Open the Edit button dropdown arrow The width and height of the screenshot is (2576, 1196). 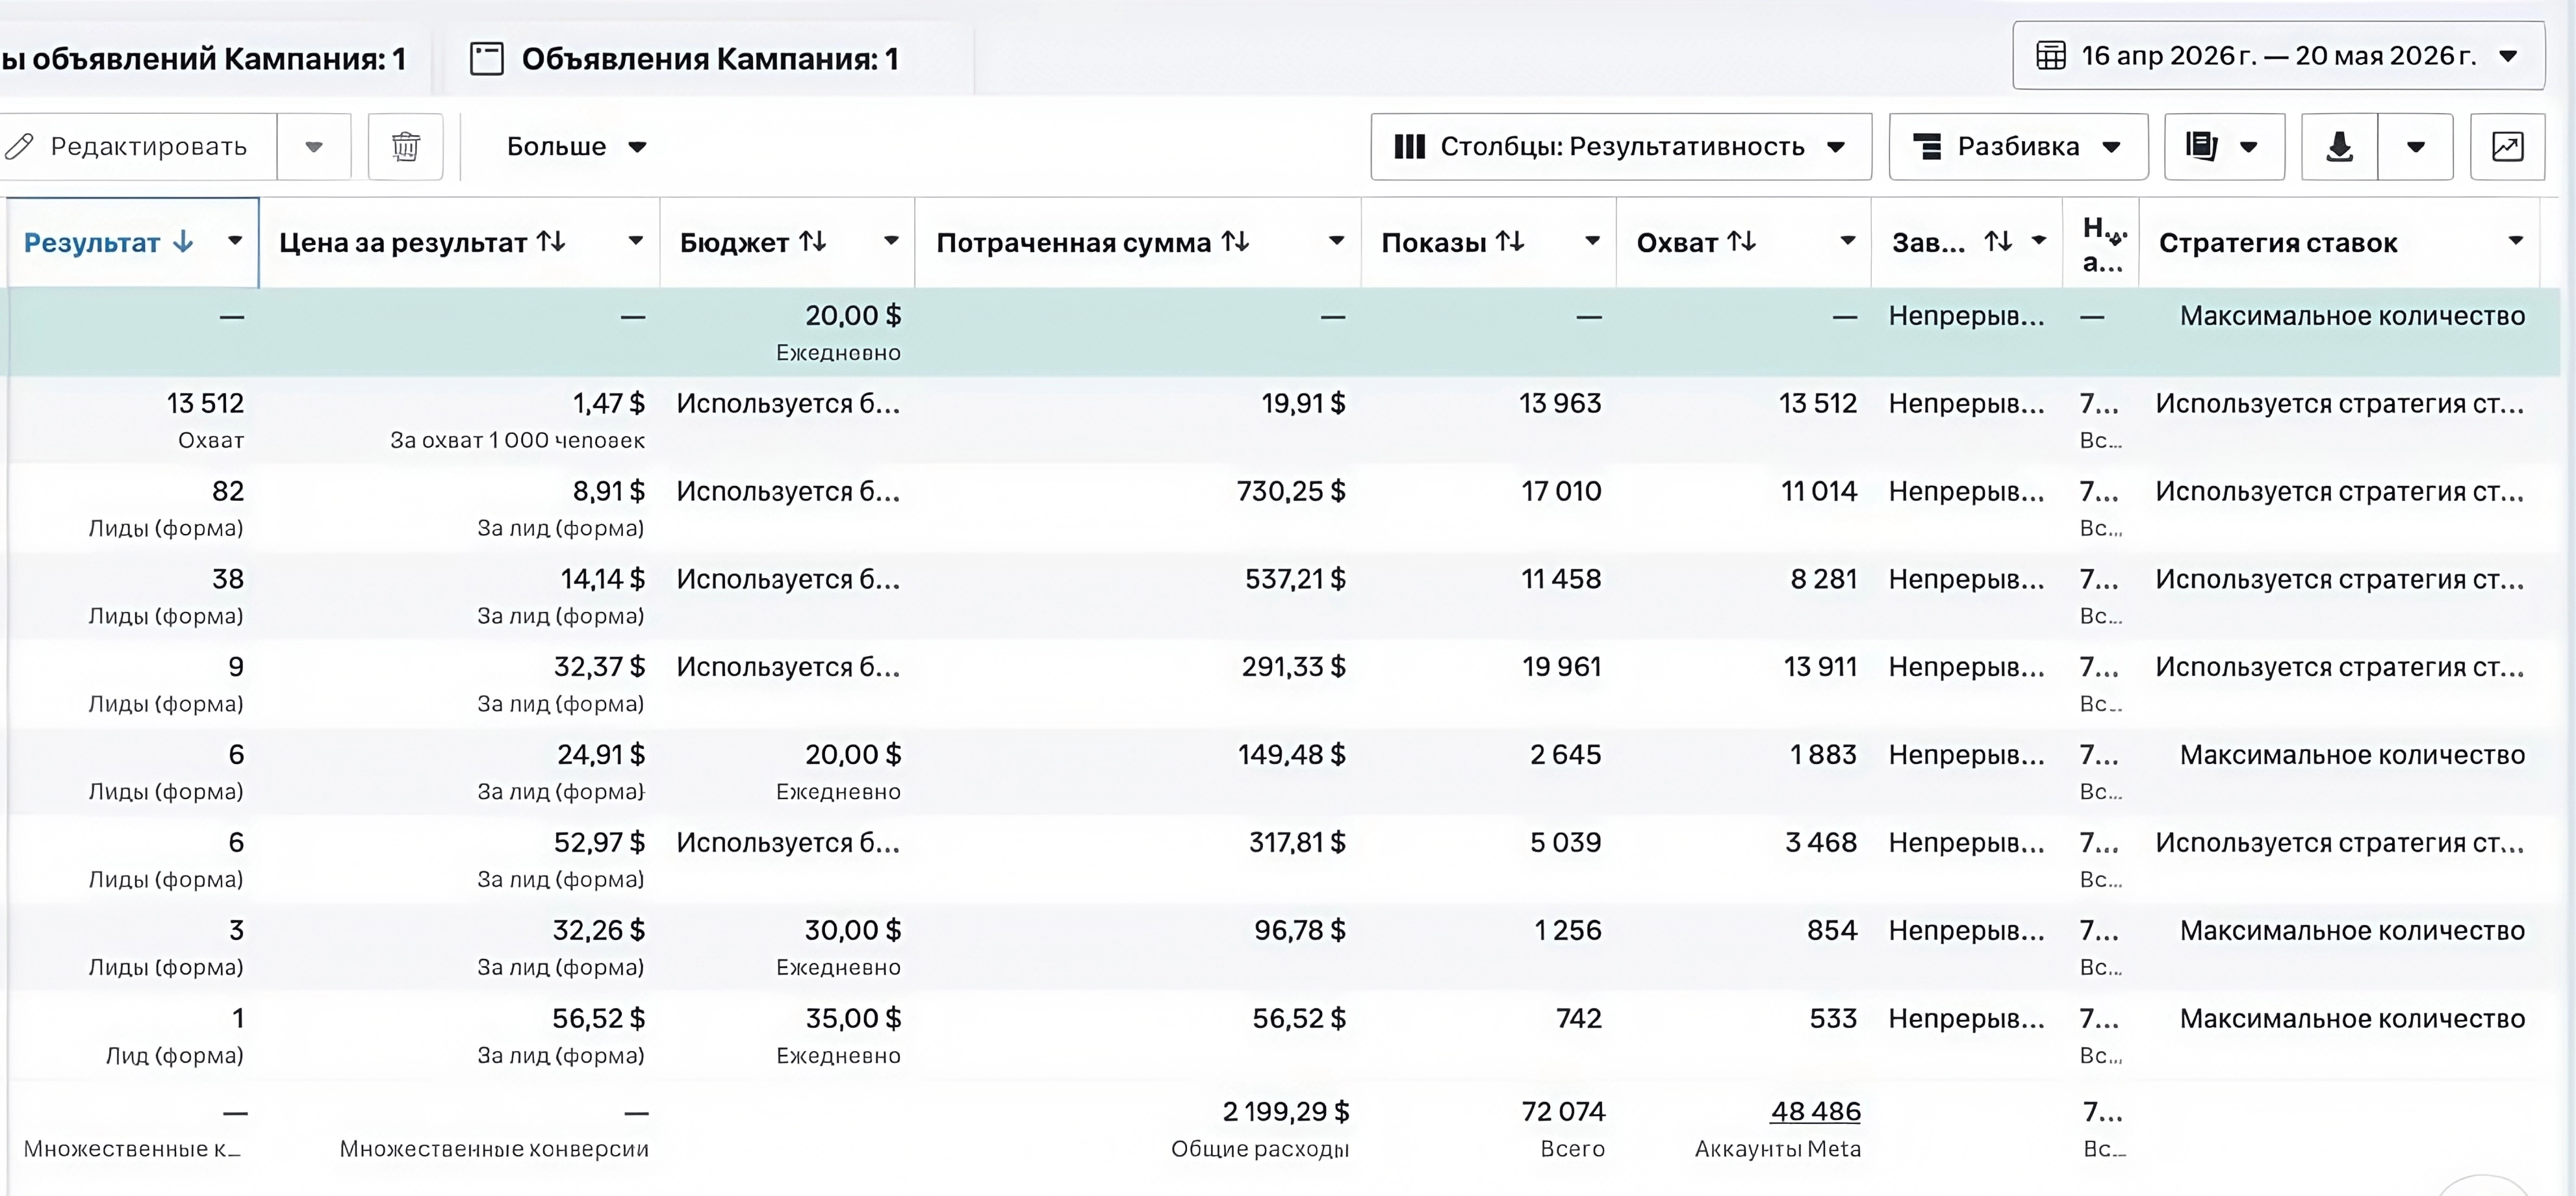pos(314,147)
